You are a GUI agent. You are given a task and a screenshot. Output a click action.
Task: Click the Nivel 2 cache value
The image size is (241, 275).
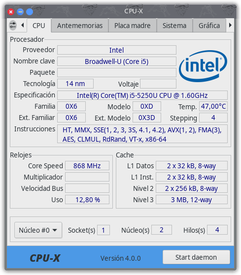(x=192, y=188)
